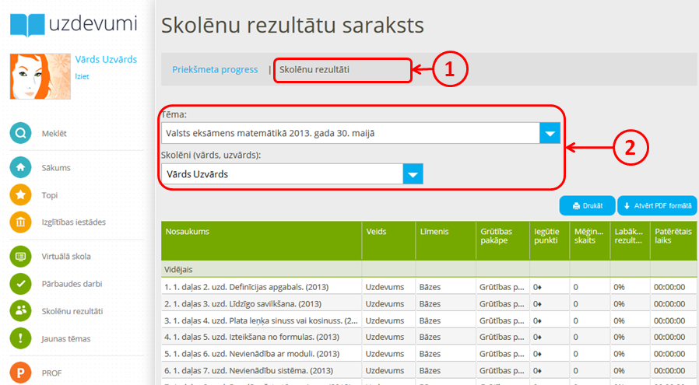Image resolution: width=699 pixels, height=385 pixels.
Task: Click Atvērt PDF formātā button
Action: [x=658, y=206]
